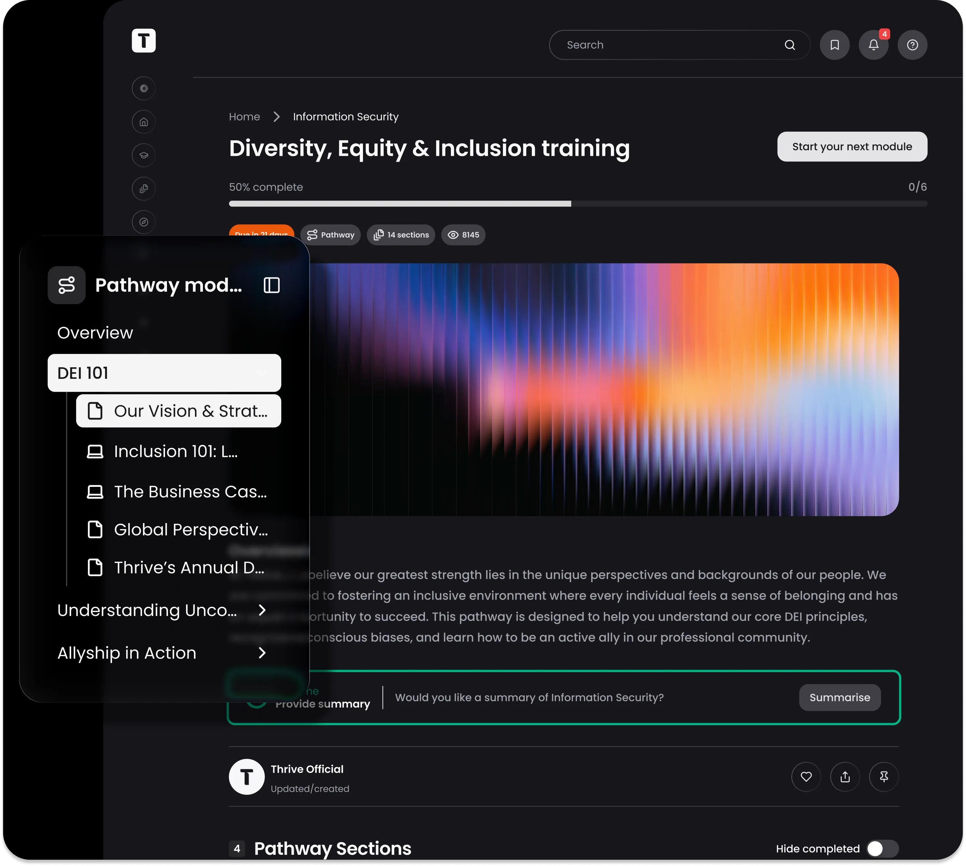Image resolution: width=966 pixels, height=866 pixels.
Task: Expand Understanding Unconscious module chevron
Action: pos(262,610)
